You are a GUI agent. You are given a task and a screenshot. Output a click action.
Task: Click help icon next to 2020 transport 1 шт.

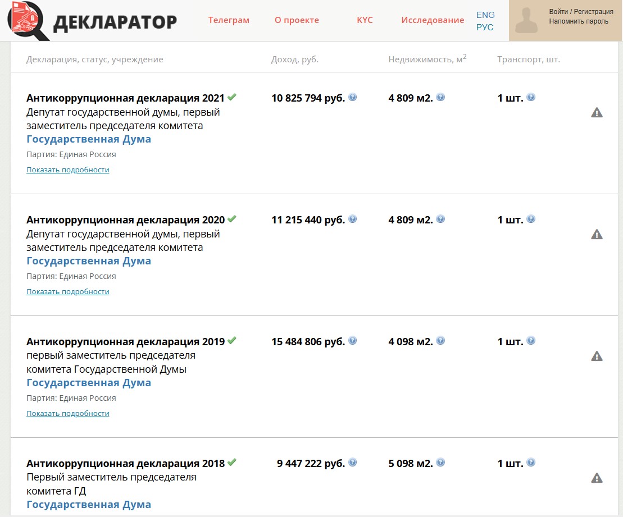[x=531, y=219]
